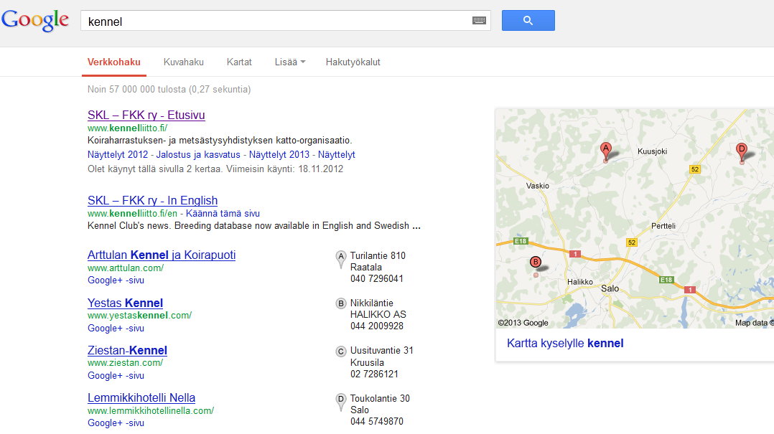Click the blue magnifier search button
The height and width of the screenshot is (434, 774).
(x=528, y=21)
